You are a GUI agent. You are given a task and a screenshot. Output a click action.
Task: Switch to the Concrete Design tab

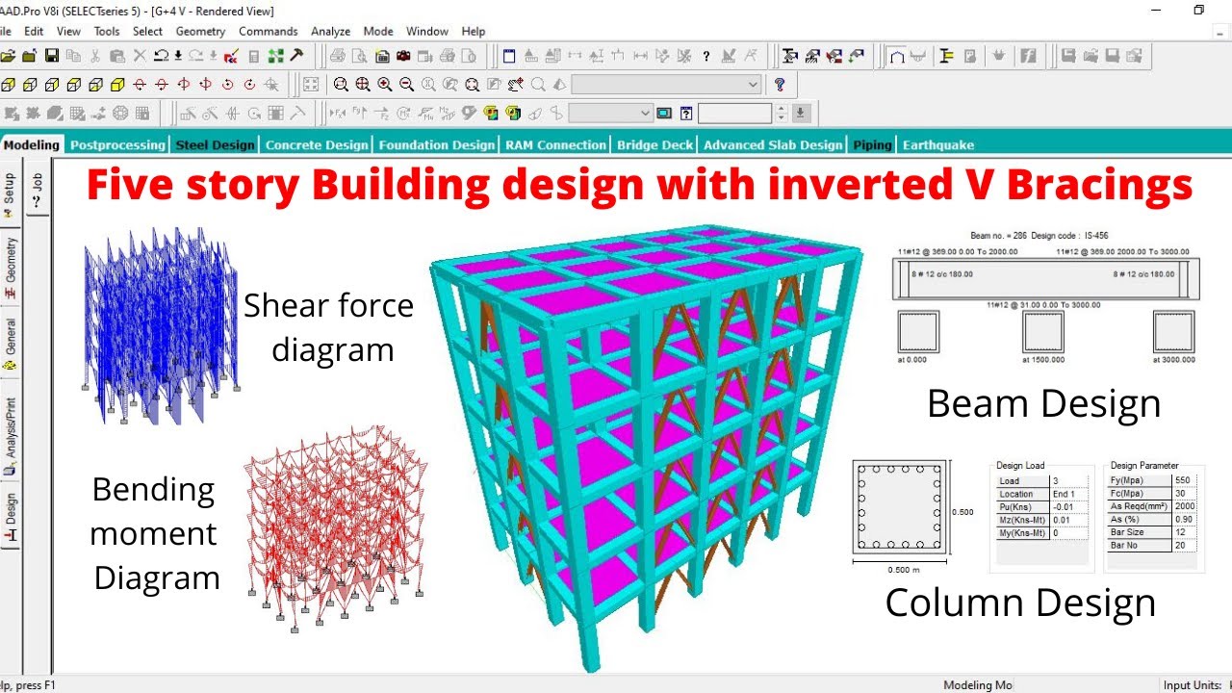317,145
